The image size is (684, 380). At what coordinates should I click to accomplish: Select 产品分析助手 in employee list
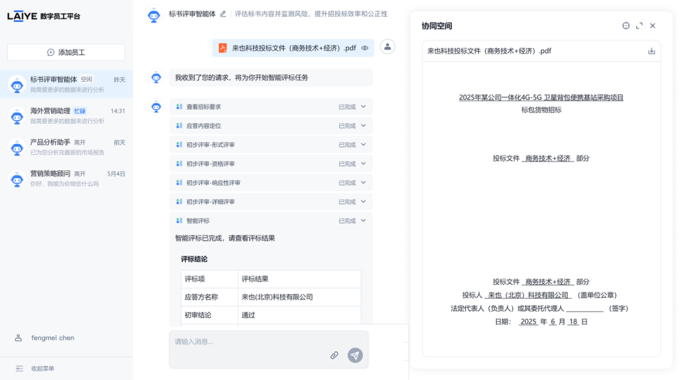[x=66, y=147]
